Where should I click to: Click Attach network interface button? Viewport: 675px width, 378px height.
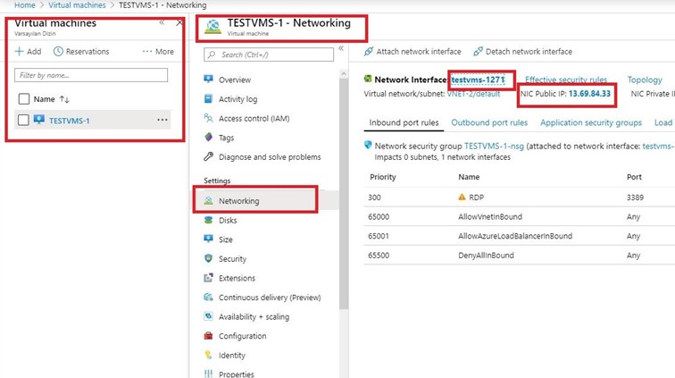pyautogui.click(x=412, y=51)
